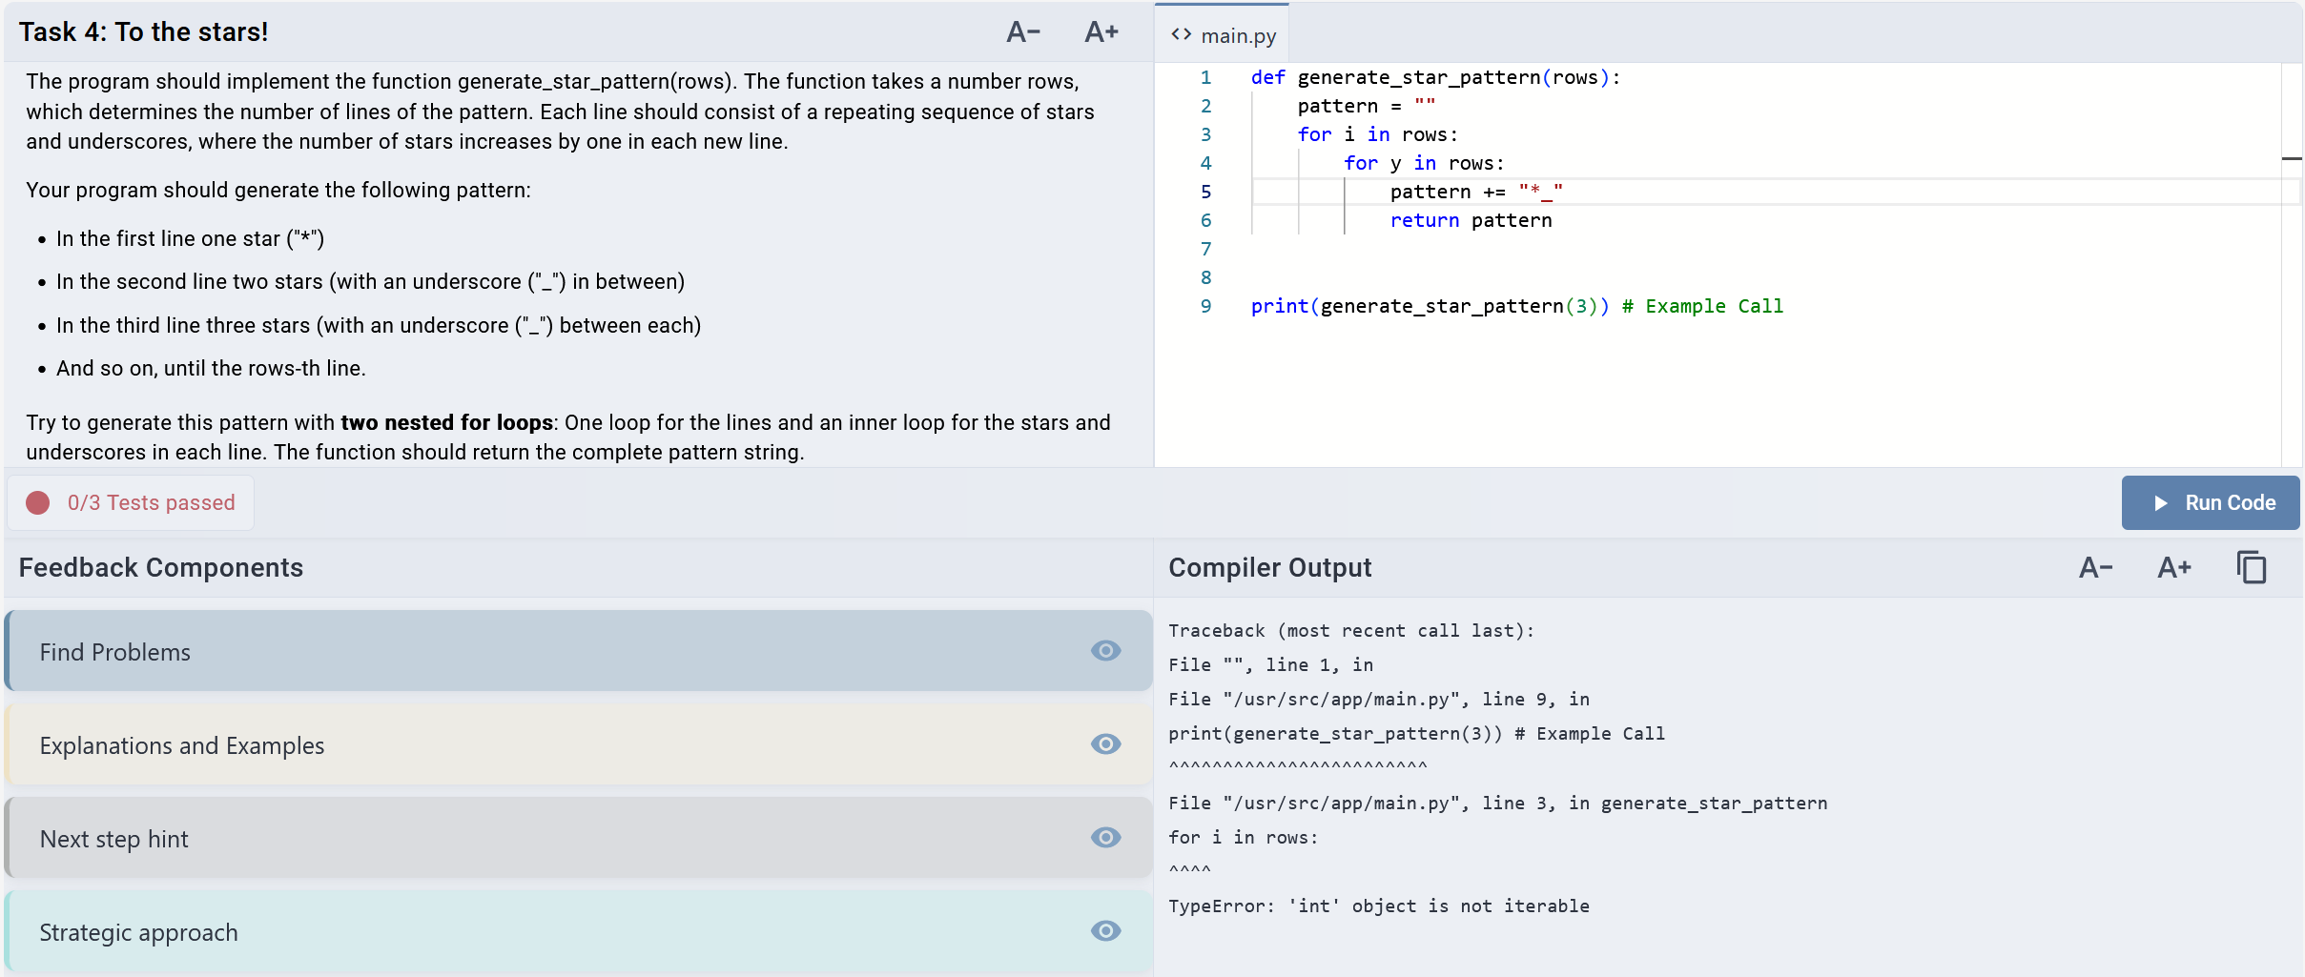
Task: Toggle visibility of Find Problems feedback
Action: pyautogui.click(x=1105, y=651)
